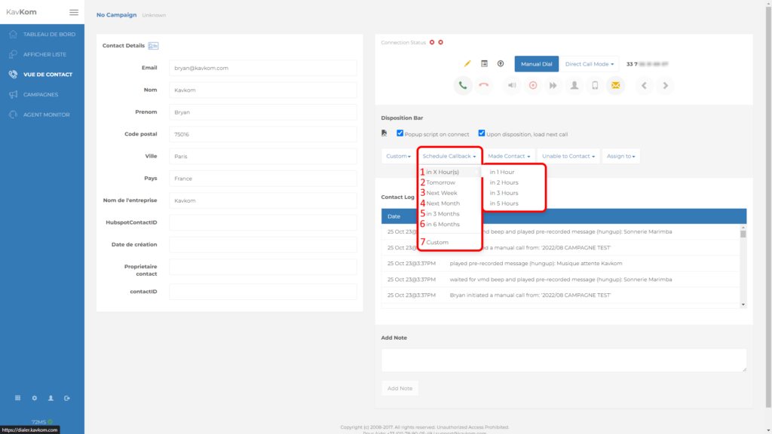772x434 pixels.
Task: Expand the Assign to dropdown
Action: coord(620,156)
